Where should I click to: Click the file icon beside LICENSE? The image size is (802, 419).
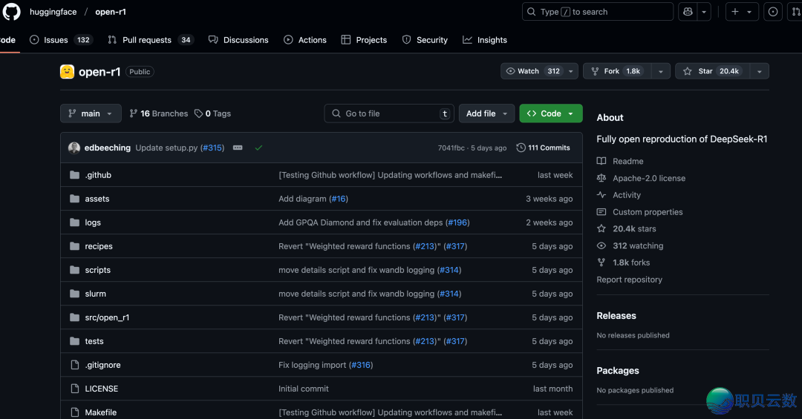click(75, 389)
